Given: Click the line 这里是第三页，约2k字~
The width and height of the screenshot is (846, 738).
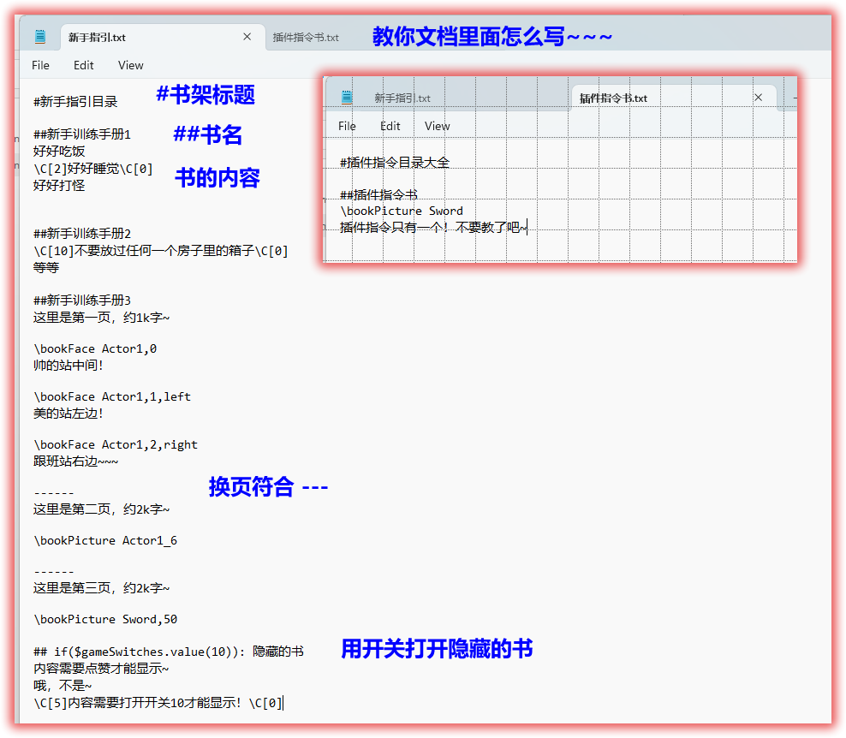Looking at the screenshot, I should [x=101, y=588].
